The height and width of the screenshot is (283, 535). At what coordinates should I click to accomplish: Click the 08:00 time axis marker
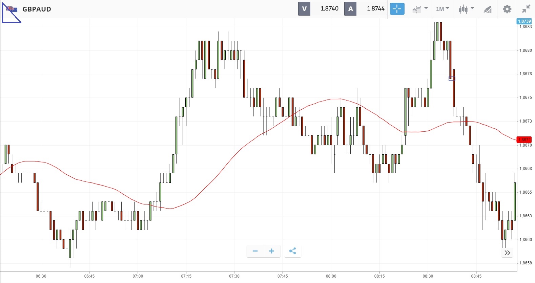[x=331, y=276]
